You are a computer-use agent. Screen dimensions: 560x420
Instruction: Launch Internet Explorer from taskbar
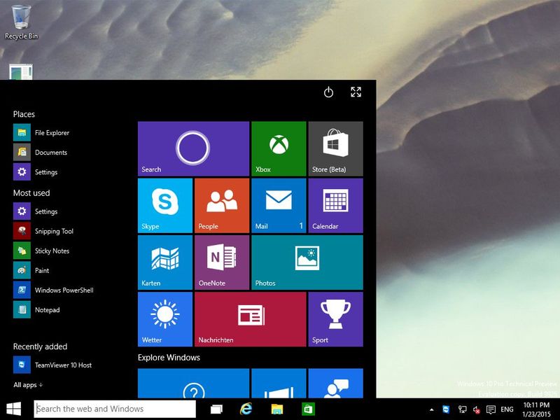(x=246, y=409)
